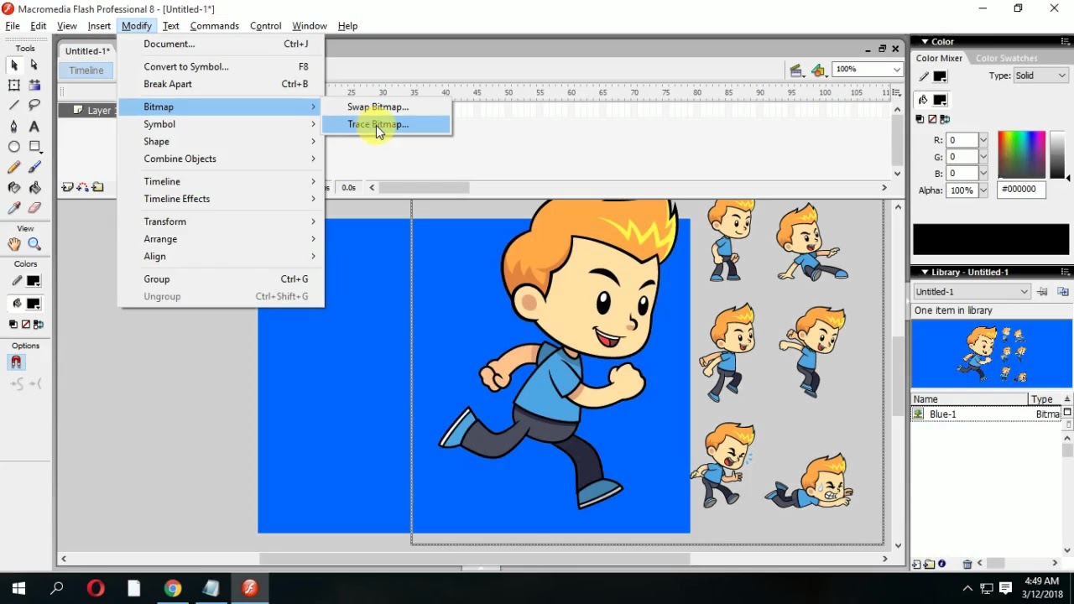Select the Lasso tool
Viewport: 1074px width, 604px height.
(34, 105)
